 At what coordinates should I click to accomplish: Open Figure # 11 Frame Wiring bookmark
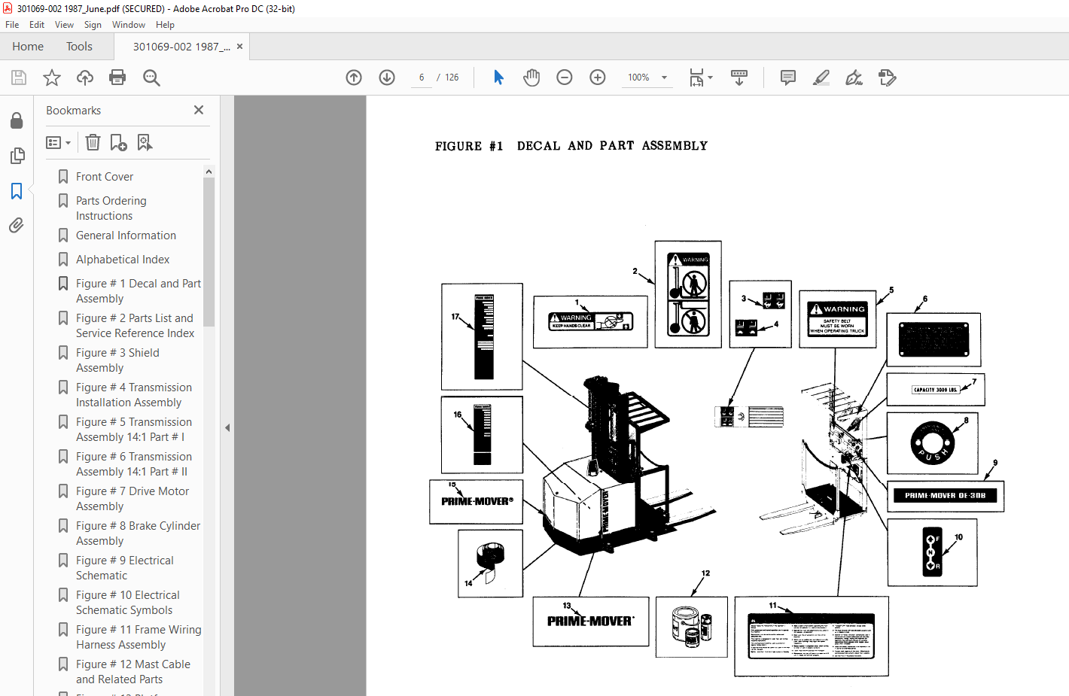pyautogui.click(x=139, y=637)
